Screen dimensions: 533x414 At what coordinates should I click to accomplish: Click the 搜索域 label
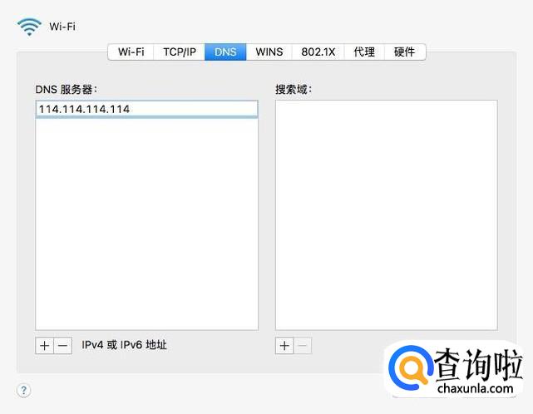click(294, 90)
